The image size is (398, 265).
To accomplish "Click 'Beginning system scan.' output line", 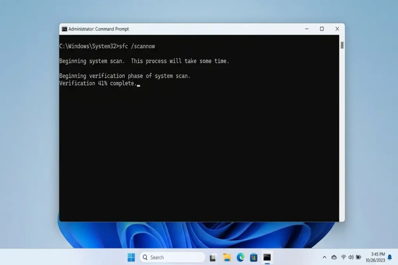I will [144, 61].
